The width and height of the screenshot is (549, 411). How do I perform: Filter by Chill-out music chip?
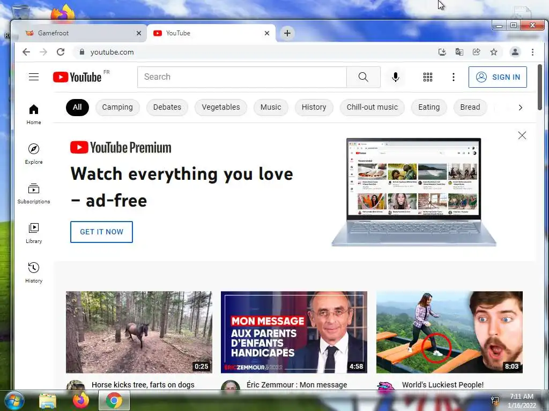372,107
